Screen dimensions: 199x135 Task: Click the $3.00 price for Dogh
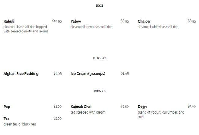click(x=192, y=107)
